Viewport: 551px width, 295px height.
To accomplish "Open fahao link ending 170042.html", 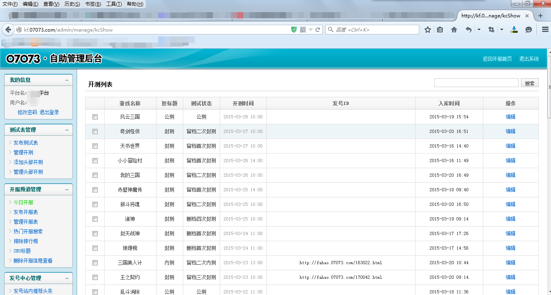I will [x=341, y=277].
